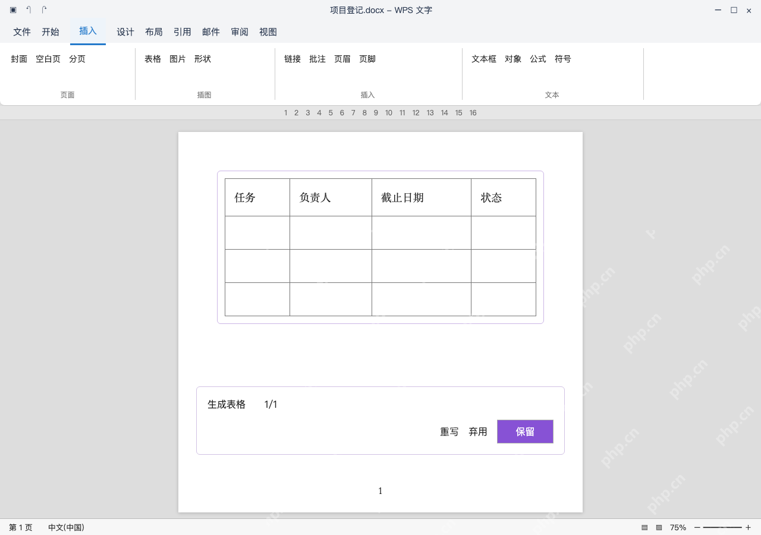Viewport: 761px width, 535px height.
Task: Click the 中文(中国) language indicator
Action: (x=66, y=527)
